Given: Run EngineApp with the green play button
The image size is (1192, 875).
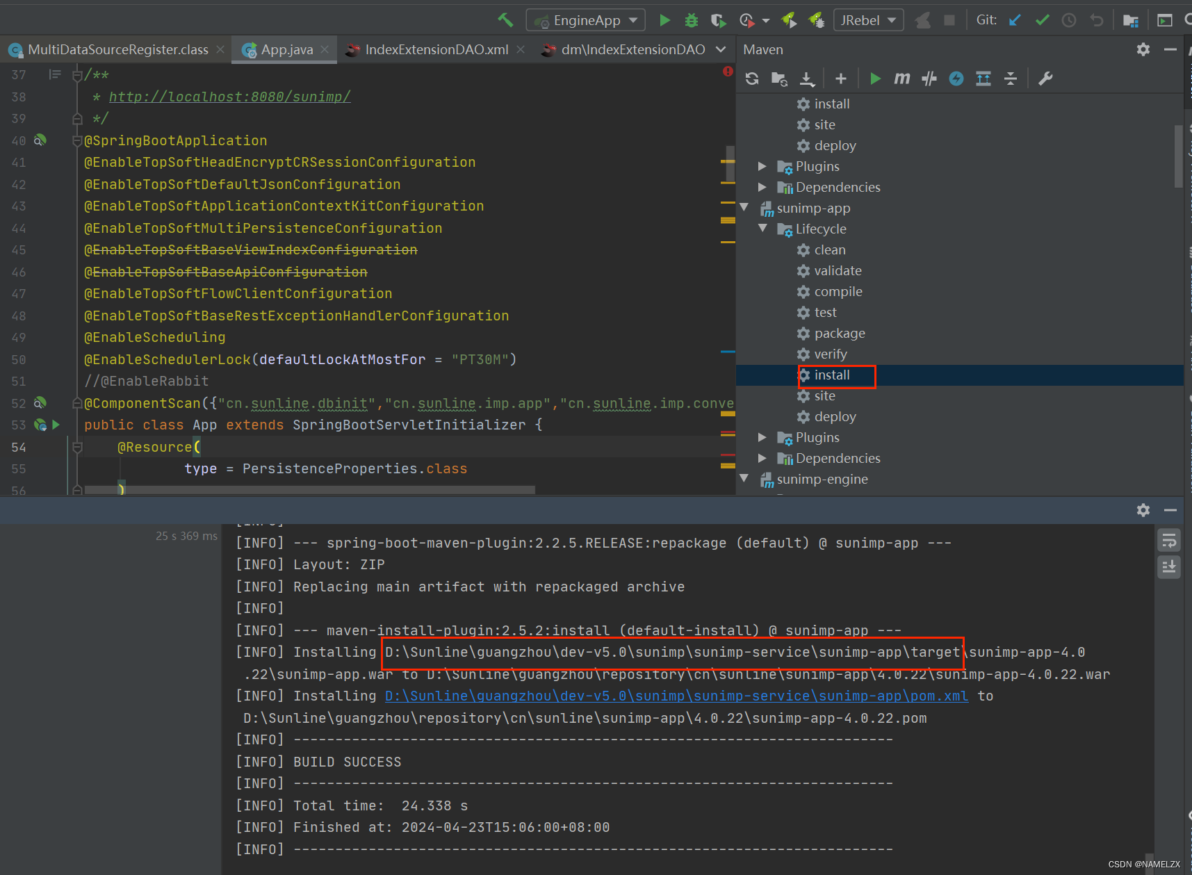Looking at the screenshot, I should click(x=664, y=20).
